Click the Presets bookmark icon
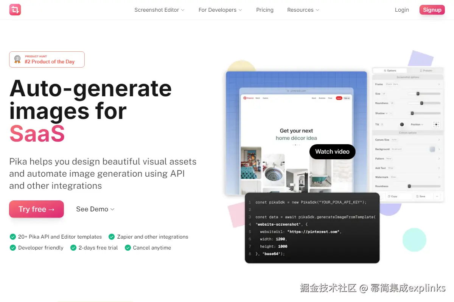Viewport: 454px width, 302px height. pos(421,71)
